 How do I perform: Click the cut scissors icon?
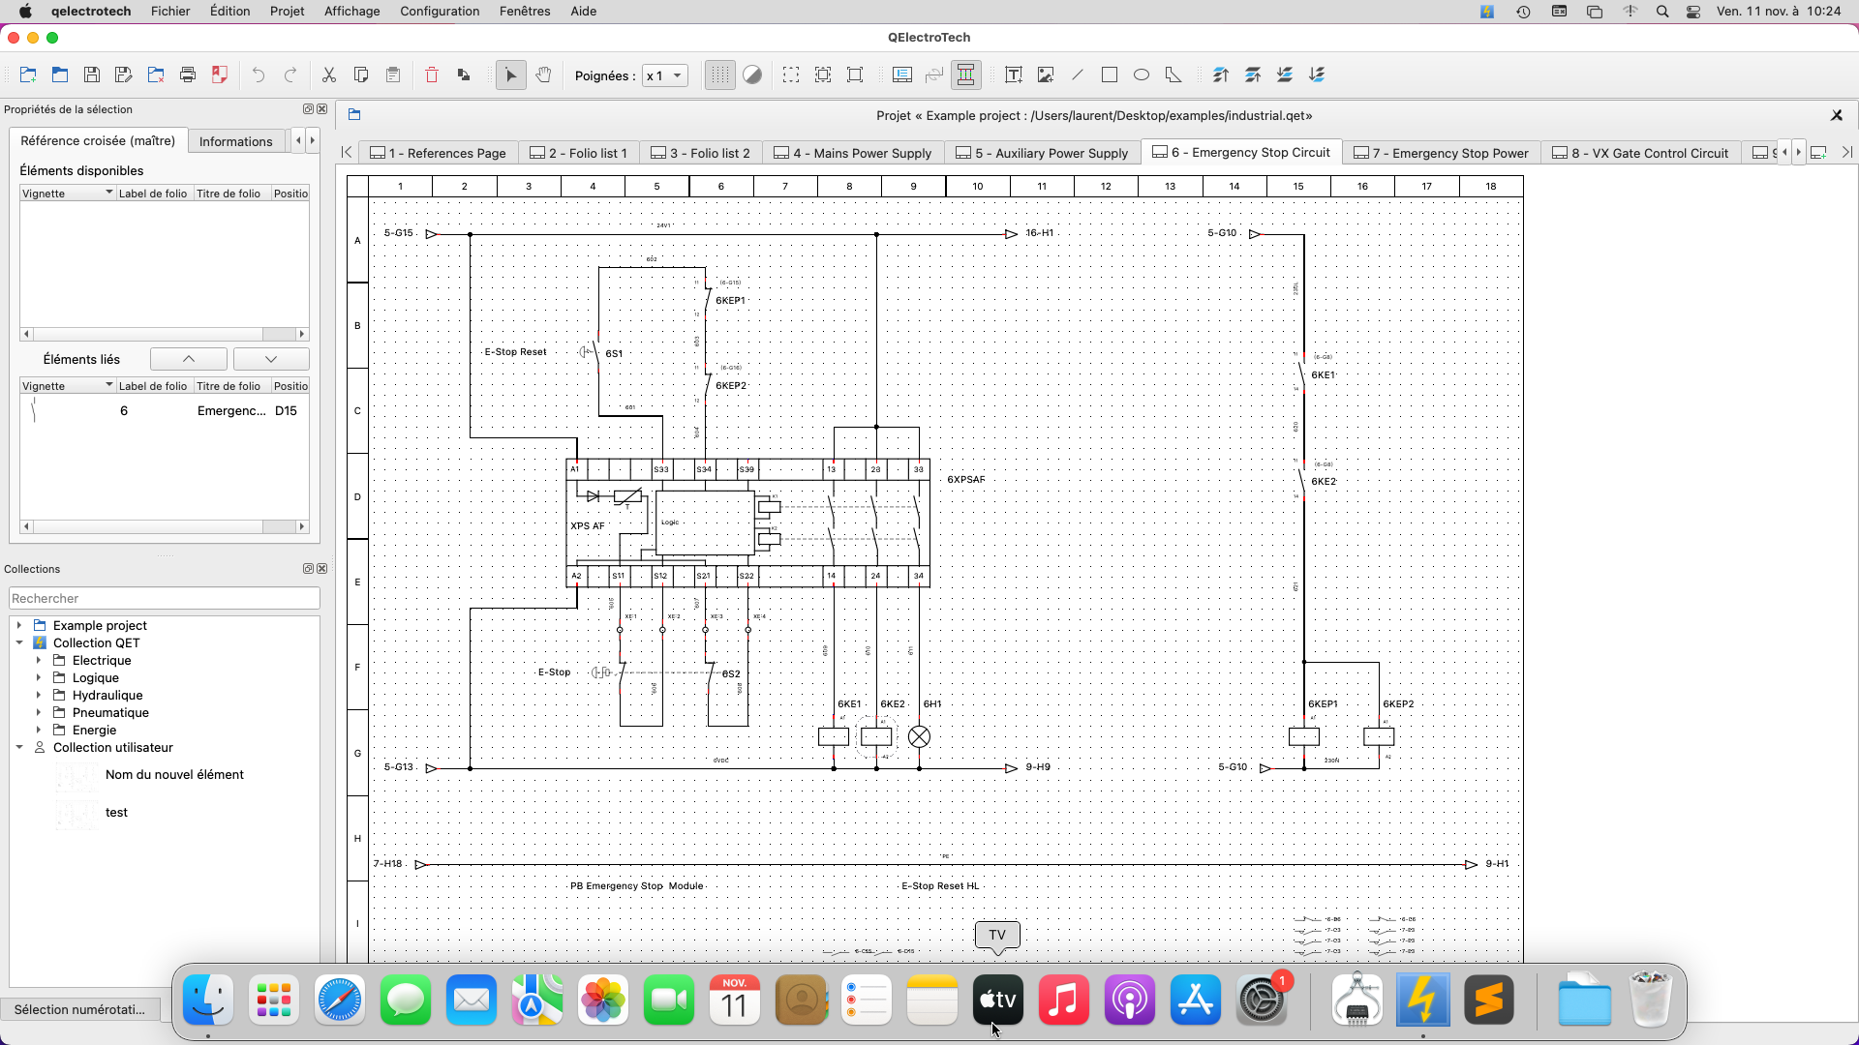click(x=329, y=75)
